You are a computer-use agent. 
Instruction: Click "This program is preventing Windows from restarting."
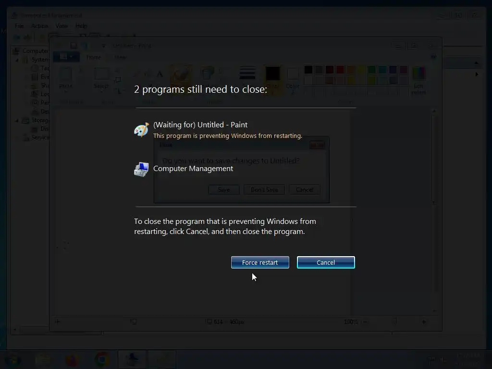pos(227,136)
